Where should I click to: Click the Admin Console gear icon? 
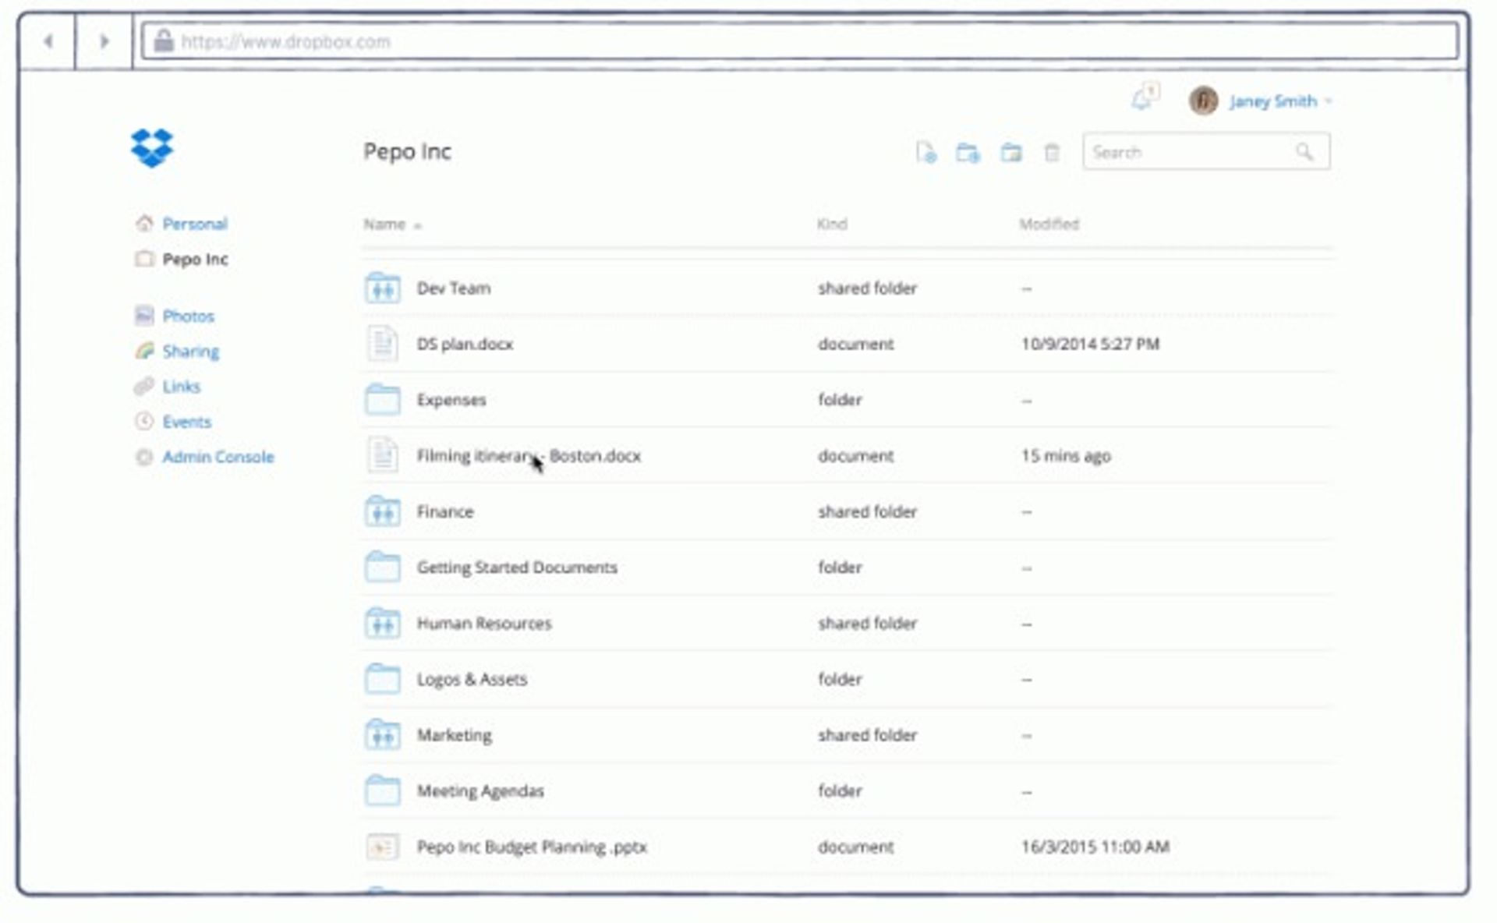pos(144,457)
